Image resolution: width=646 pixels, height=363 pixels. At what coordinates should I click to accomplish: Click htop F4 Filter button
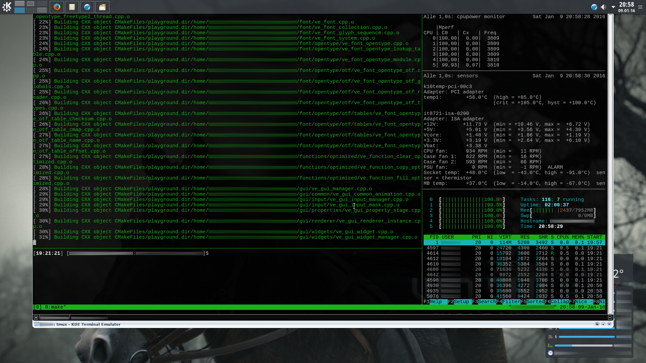(x=511, y=302)
